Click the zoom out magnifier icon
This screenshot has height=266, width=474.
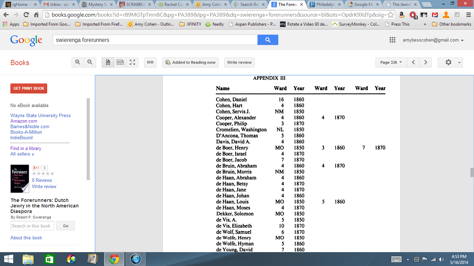90,62
